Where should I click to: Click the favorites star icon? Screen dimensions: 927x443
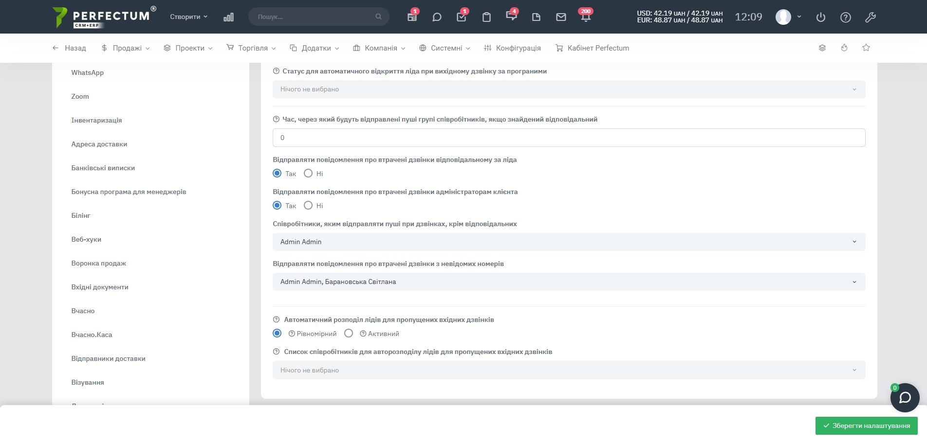pos(866,48)
